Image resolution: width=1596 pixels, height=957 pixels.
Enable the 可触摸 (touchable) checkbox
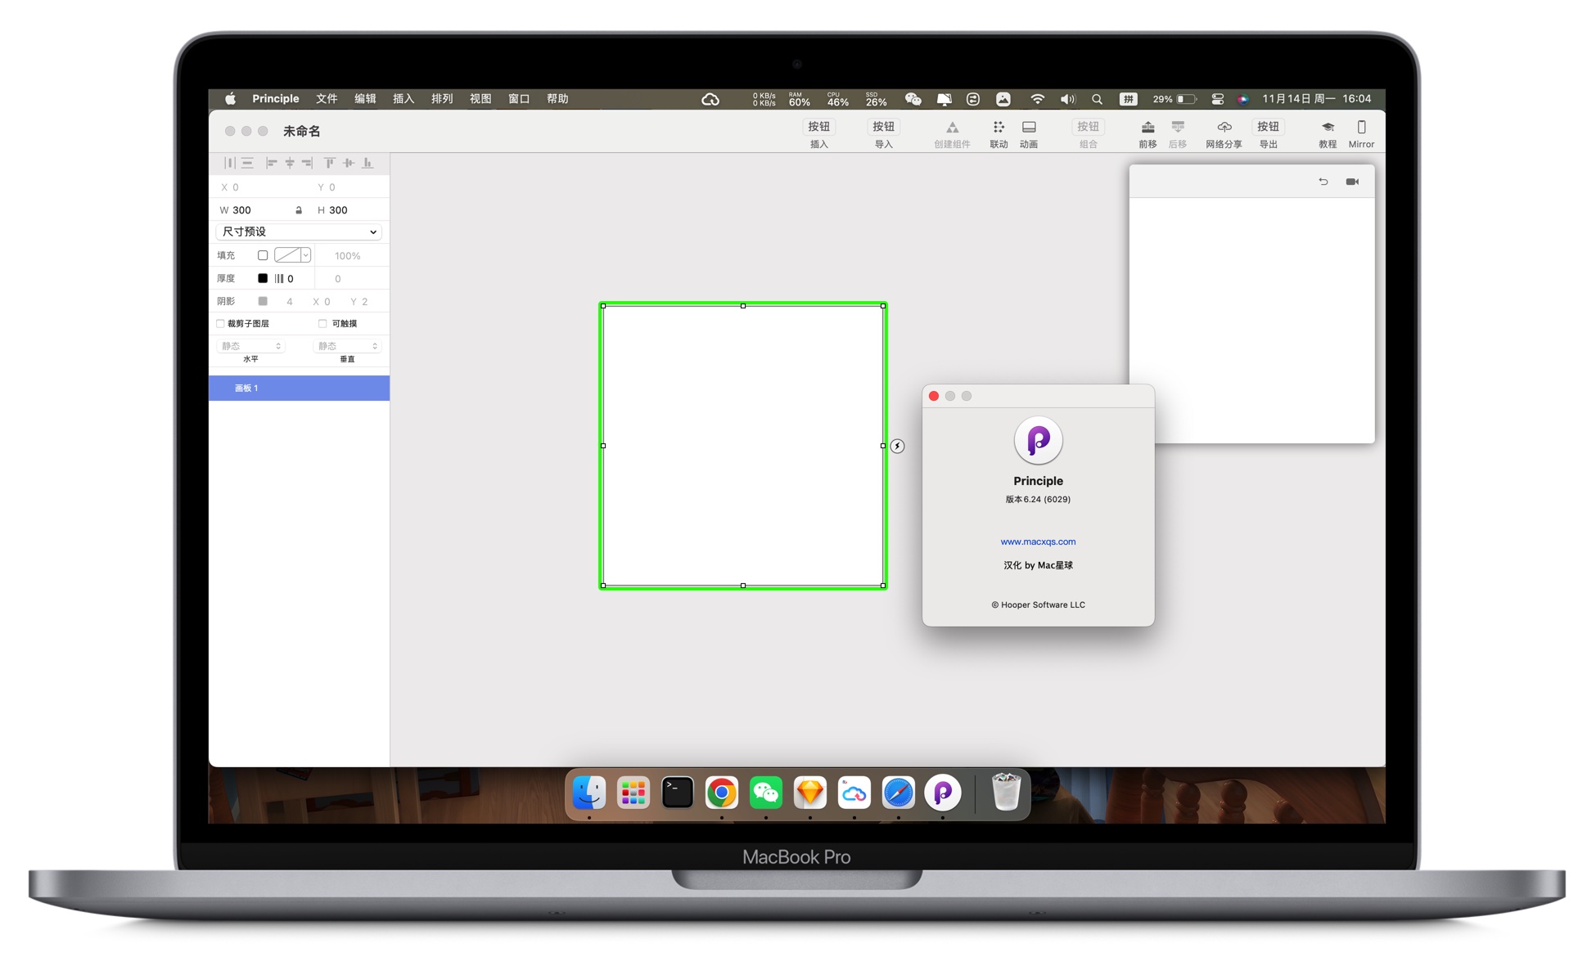322,323
